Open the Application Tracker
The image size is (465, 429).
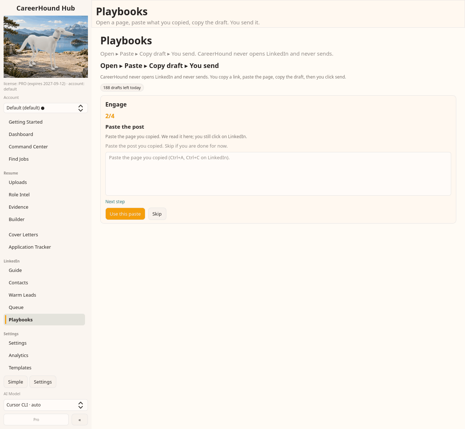click(x=44, y=247)
